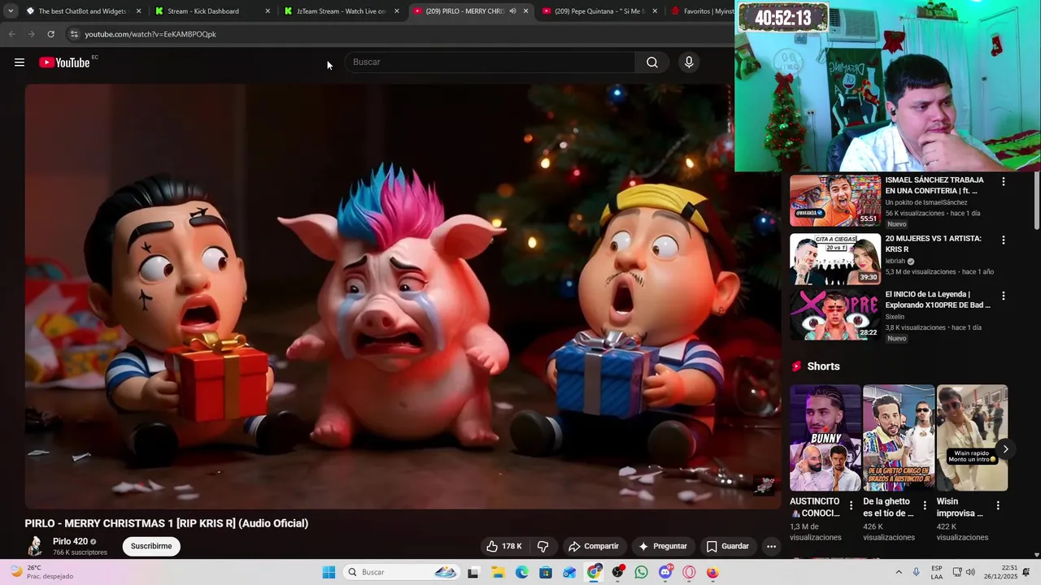Open more actions three-dot menu under video

771,546
